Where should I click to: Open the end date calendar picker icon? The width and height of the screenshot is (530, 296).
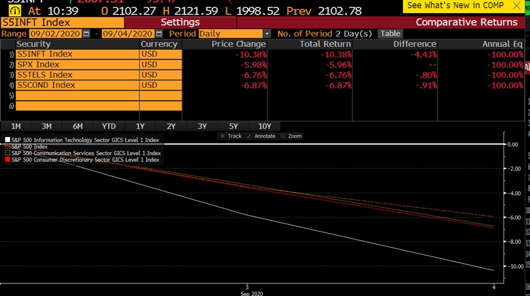(x=159, y=34)
